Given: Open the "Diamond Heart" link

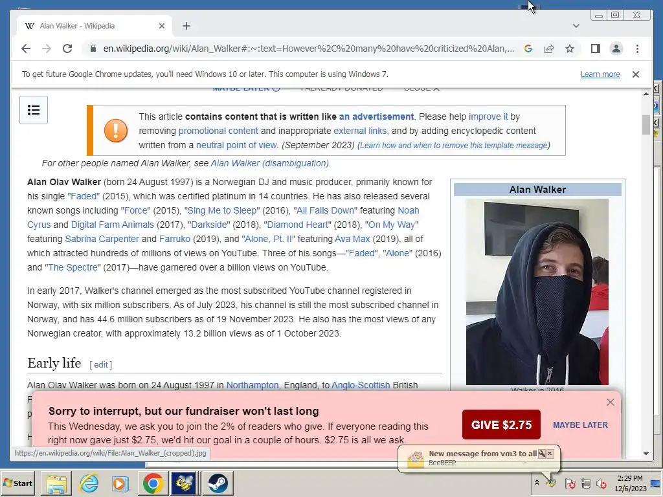Looking at the screenshot, I should click(x=298, y=225).
